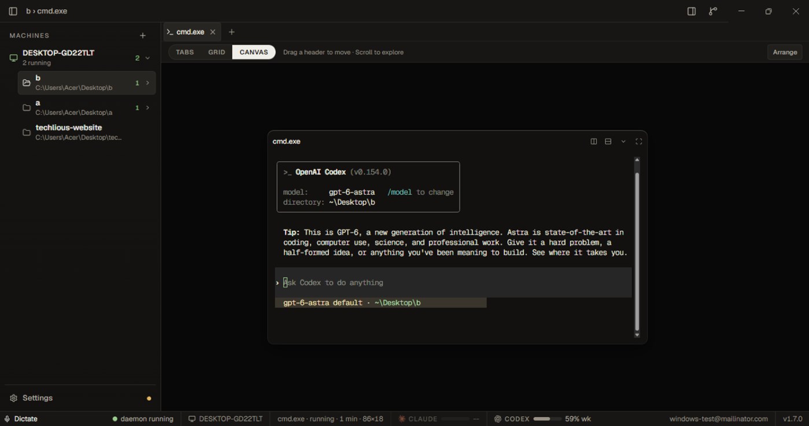Expand the chevron on project a row
The image size is (809, 426).
[147, 108]
